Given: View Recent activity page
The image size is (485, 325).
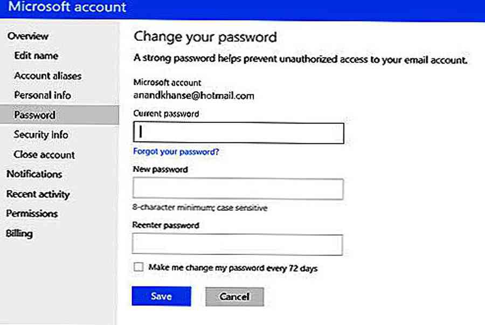Looking at the screenshot, I should pyautogui.click(x=38, y=194).
